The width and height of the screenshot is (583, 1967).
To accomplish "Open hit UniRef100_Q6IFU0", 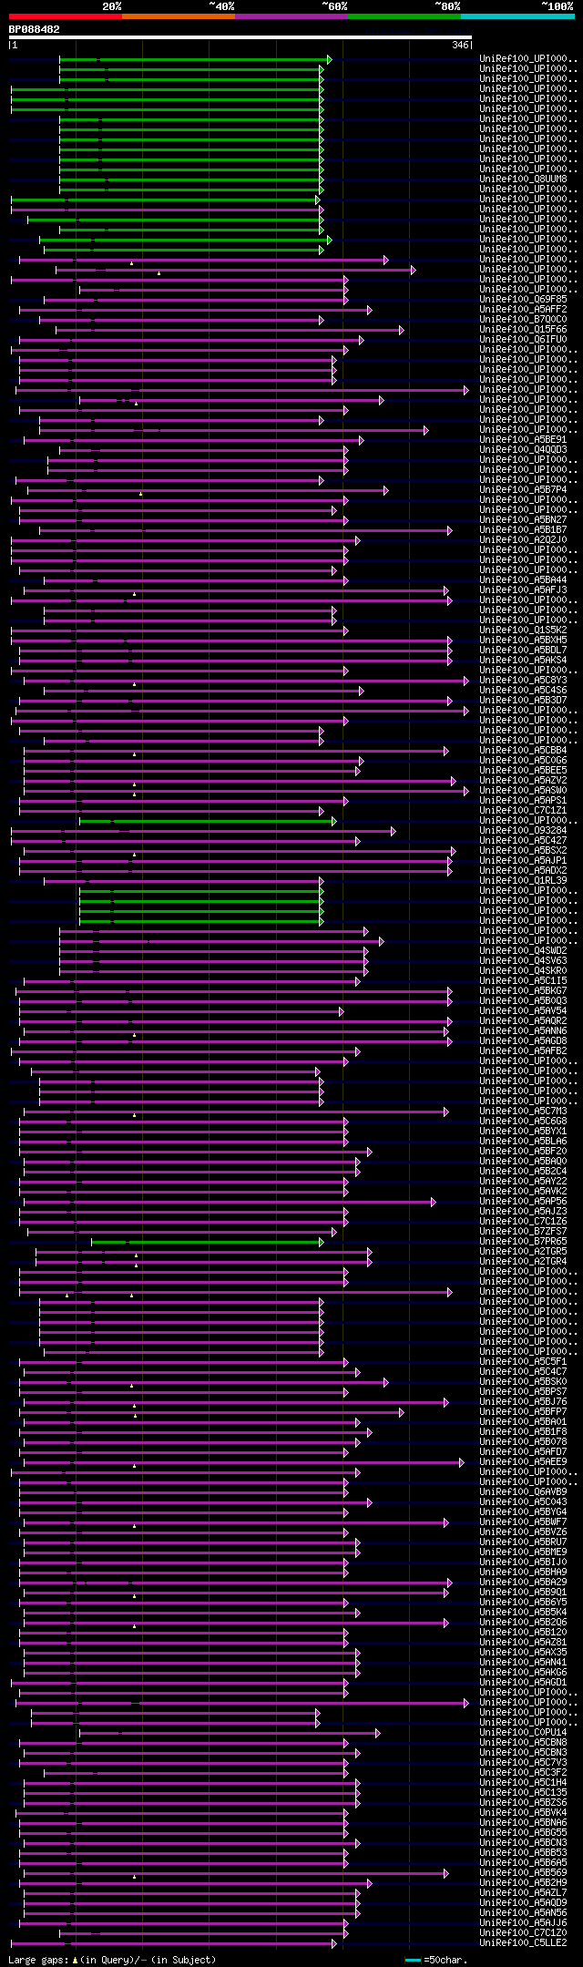I will [x=523, y=340].
